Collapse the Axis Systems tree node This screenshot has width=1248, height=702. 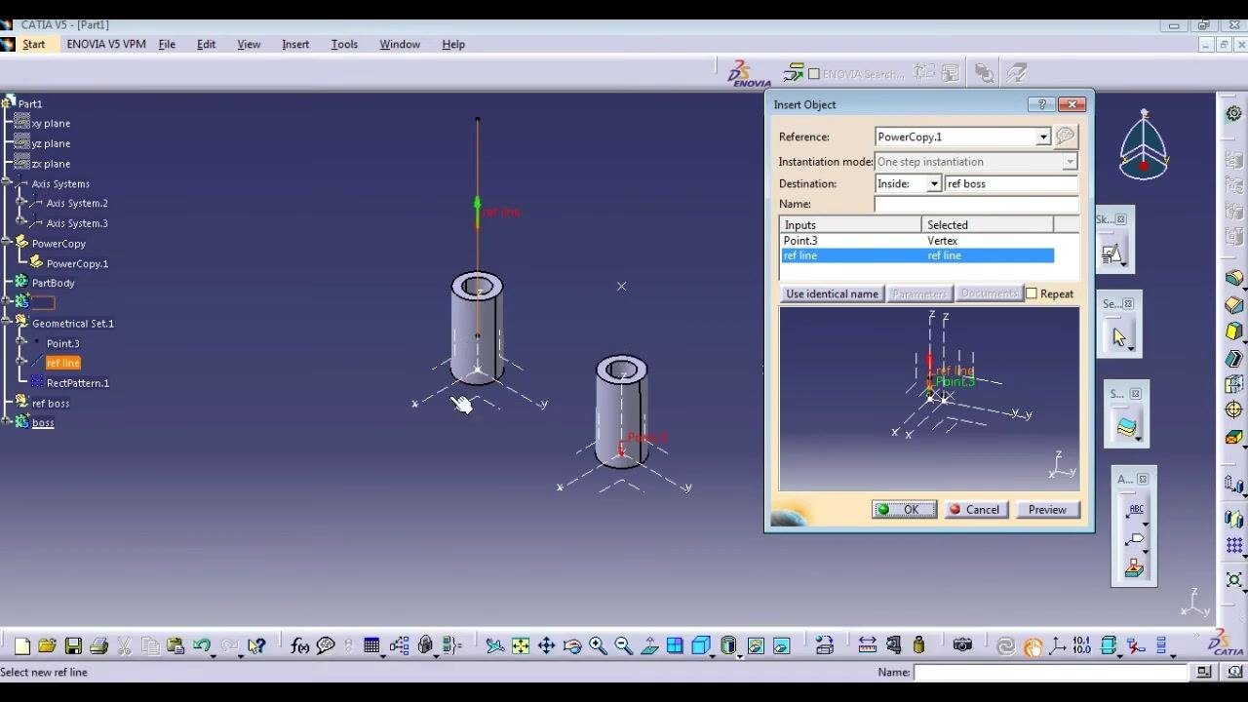[x=7, y=183]
